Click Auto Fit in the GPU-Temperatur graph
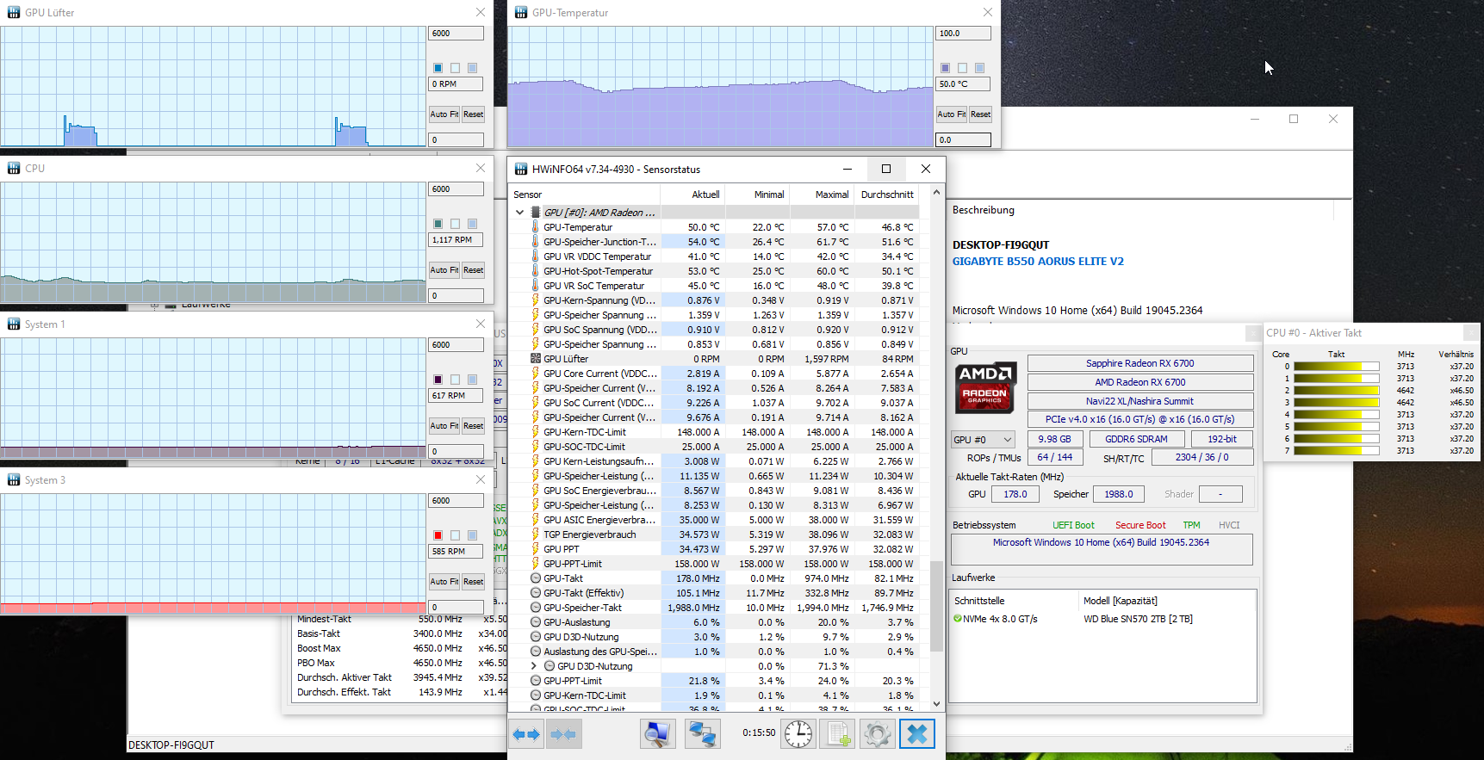The width and height of the screenshot is (1484, 760). tap(952, 114)
